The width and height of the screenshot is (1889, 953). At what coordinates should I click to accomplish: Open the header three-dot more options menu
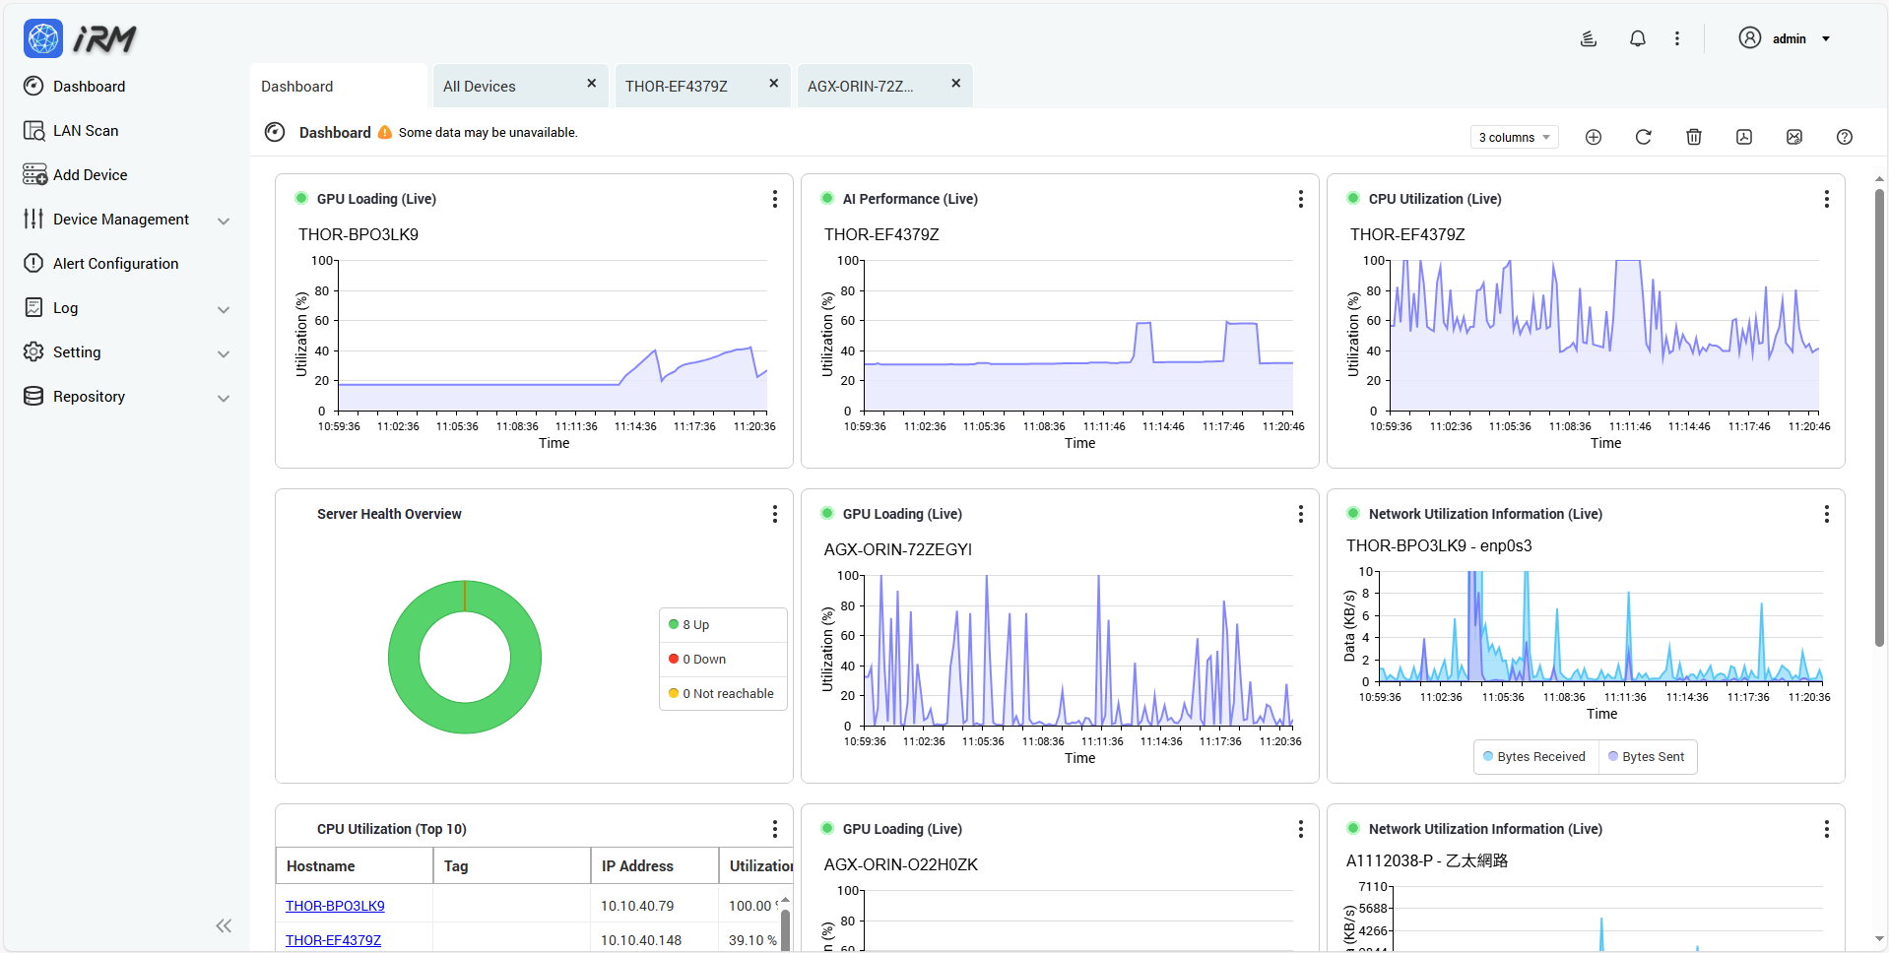pyautogui.click(x=1676, y=38)
